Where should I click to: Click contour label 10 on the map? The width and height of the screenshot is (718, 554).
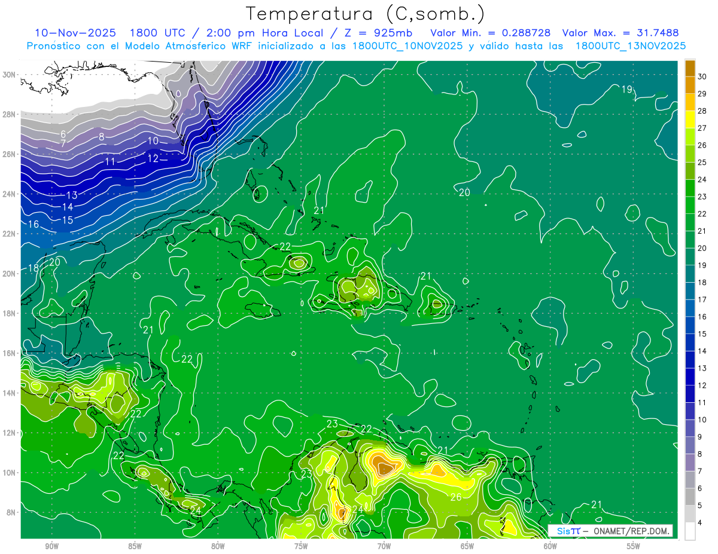(x=153, y=141)
